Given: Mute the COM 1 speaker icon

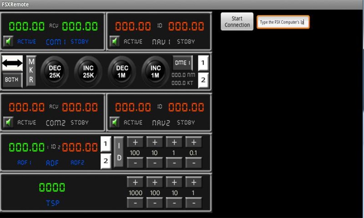Looking at the screenshot, I should [8, 41].
